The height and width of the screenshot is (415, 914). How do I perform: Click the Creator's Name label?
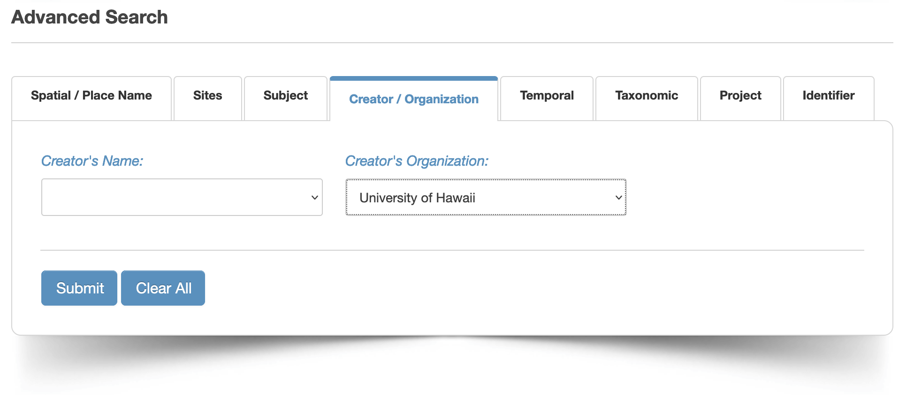[x=92, y=161]
